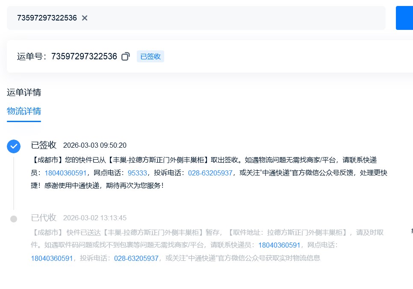Click the waybill number next to 运单号
Screen dimensions: 413x289
84,56
